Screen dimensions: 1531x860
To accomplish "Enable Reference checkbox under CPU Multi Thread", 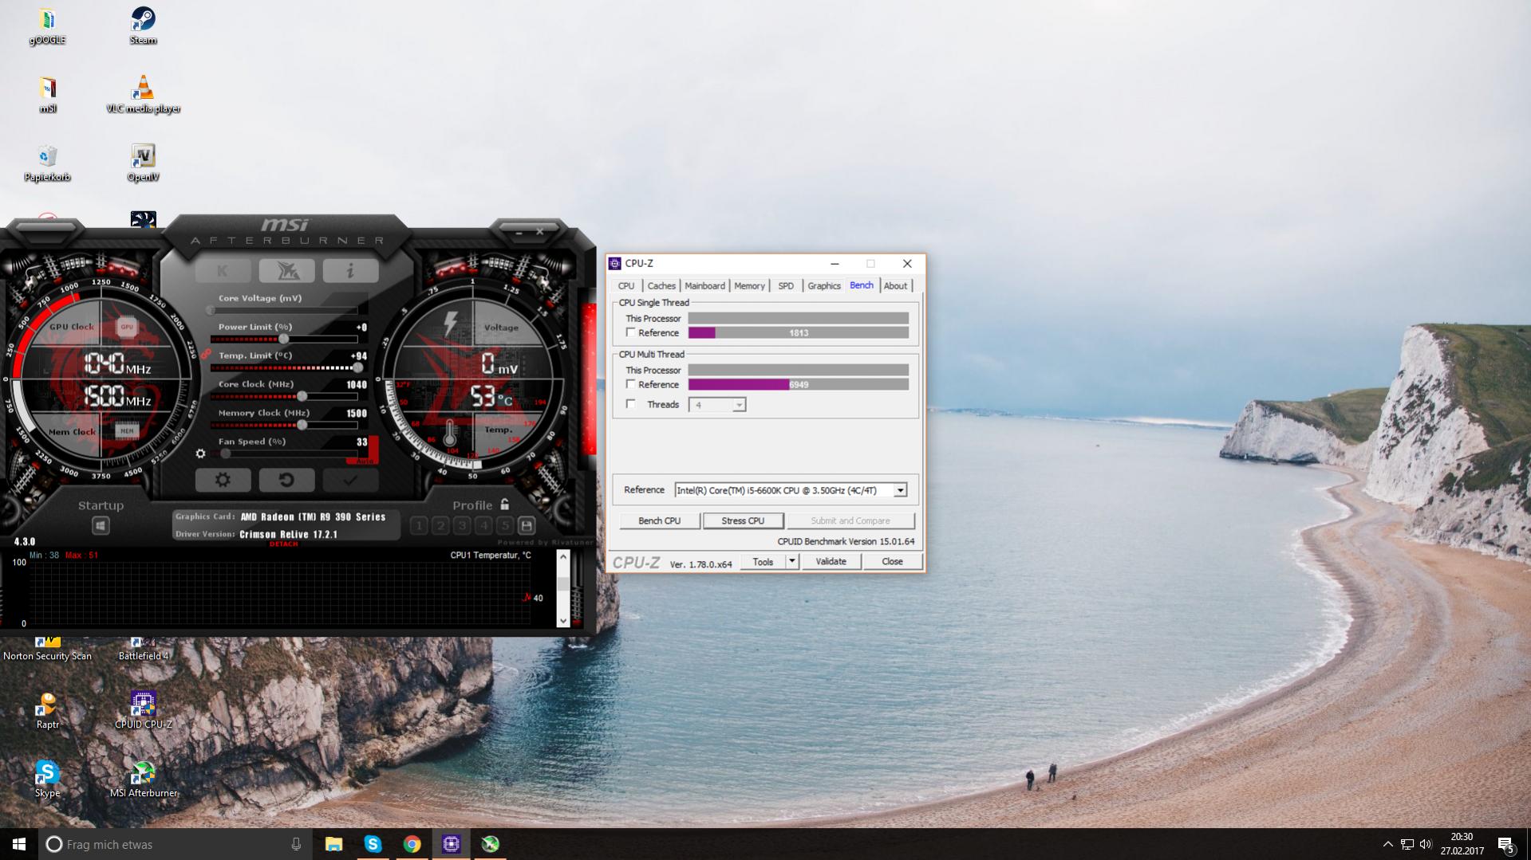I will pos(631,384).
